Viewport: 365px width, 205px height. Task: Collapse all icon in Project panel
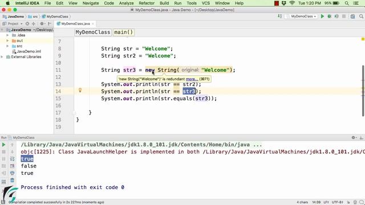[34, 24]
